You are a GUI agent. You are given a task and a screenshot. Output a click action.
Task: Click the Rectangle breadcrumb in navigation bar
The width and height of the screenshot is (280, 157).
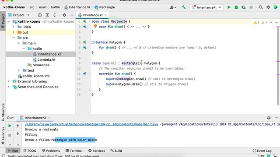pyautogui.click(x=105, y=7)
